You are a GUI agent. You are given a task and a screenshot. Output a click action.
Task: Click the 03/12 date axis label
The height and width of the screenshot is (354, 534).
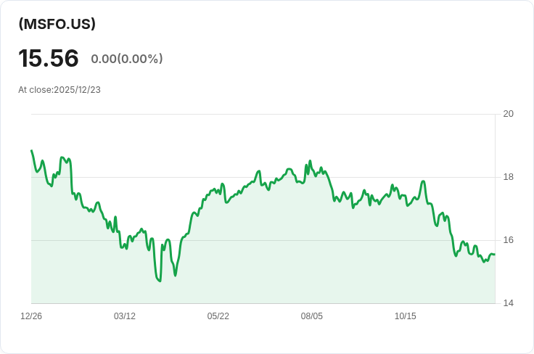pyautogui.click(x=125, y=316)
